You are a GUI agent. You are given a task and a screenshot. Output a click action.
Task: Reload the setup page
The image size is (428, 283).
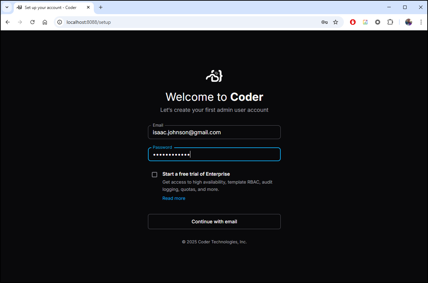[32, 22]
